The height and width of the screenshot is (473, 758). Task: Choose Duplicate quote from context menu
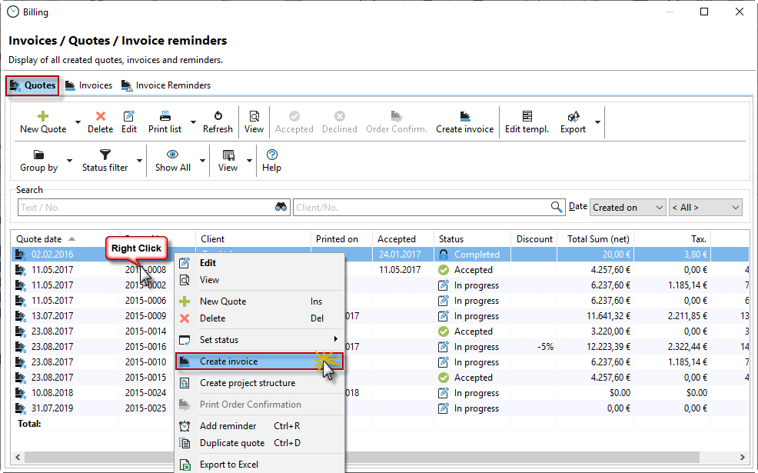(231, 443)
